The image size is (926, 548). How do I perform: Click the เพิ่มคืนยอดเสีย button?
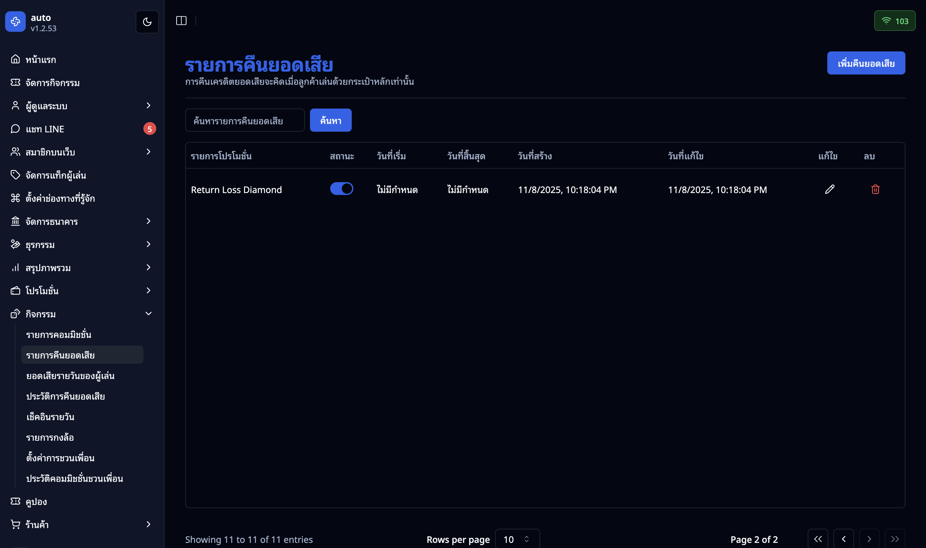[x=866, y=63]
